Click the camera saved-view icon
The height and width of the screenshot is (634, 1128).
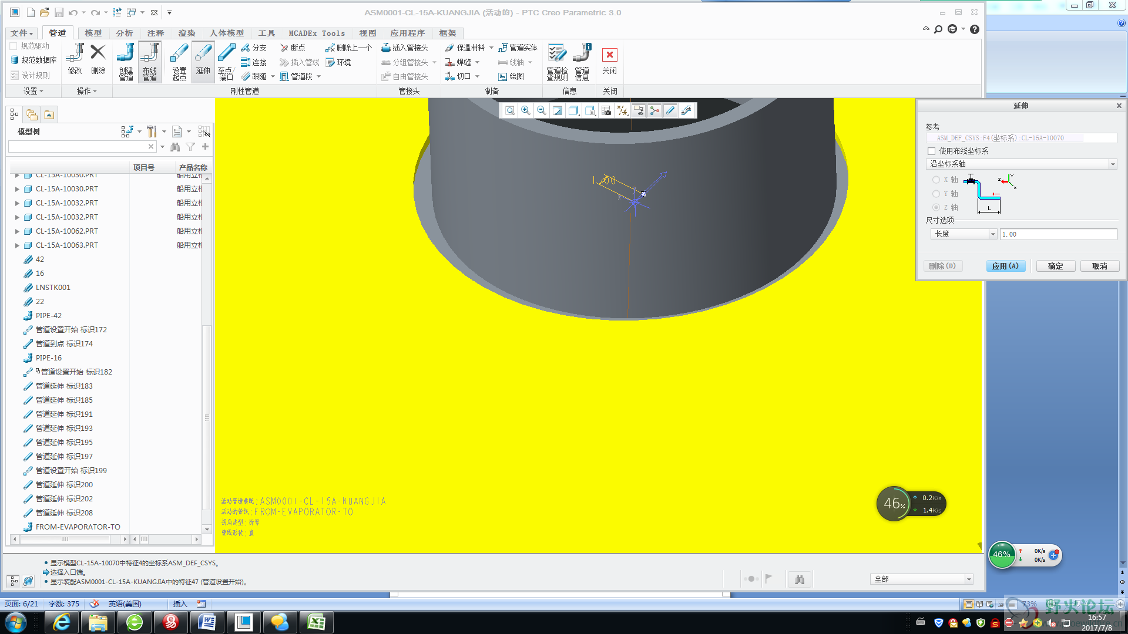click(606, 110)
